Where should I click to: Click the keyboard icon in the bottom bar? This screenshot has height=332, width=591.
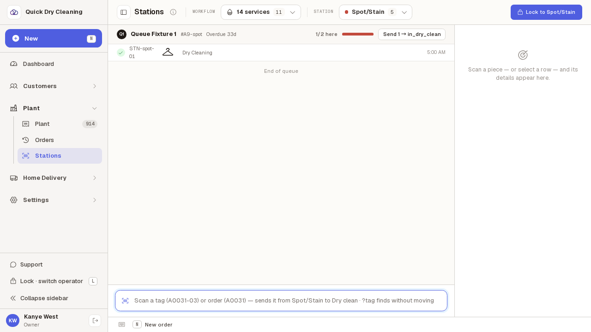(122, 325)
